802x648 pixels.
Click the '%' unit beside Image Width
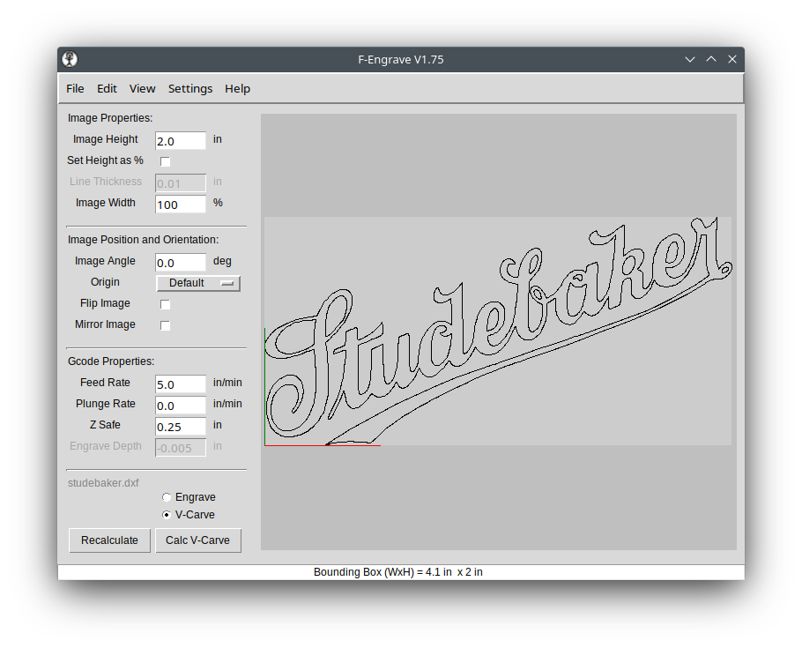[x=218, y=203]
